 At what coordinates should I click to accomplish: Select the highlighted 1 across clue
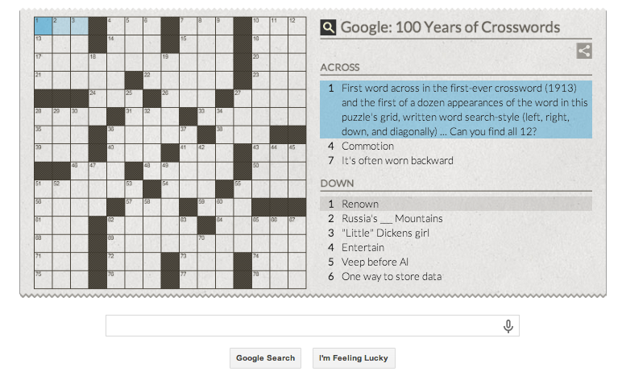[x=456, y=109]
